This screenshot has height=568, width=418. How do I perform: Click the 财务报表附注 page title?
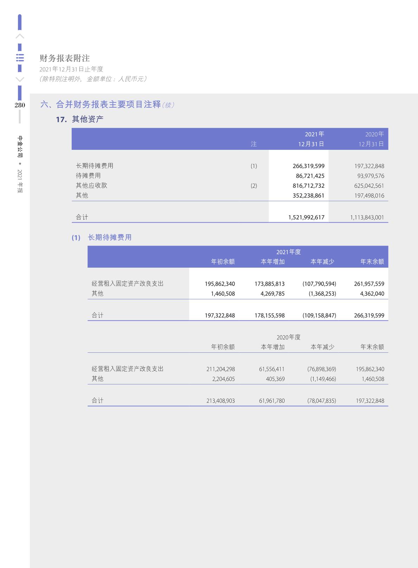(65, 58)
